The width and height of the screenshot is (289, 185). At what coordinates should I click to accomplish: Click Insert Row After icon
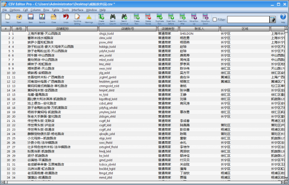(182, 19)
